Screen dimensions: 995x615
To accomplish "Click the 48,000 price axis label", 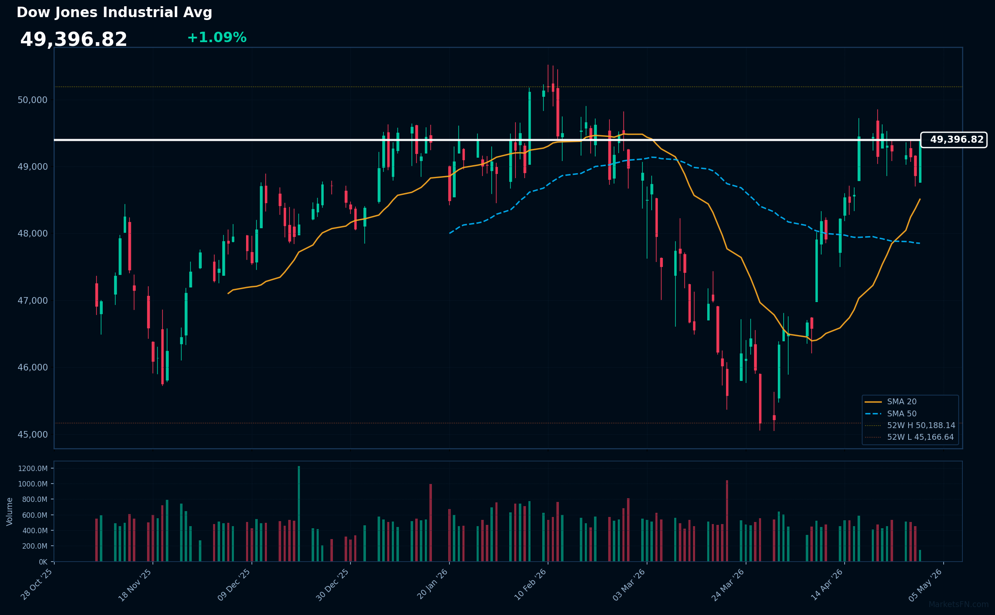I will pyautogui.click(x=33, y=234).
